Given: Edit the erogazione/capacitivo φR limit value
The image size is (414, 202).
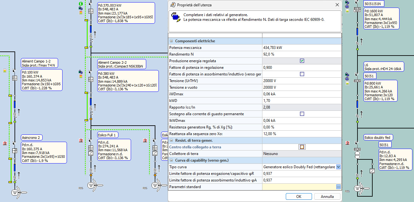Looking at the screenshot, I should point(302,174).
